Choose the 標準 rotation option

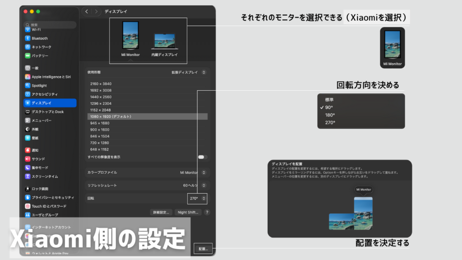point(330,100)
